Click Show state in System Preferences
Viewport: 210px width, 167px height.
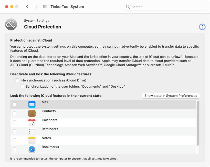[x=171, y=96]
